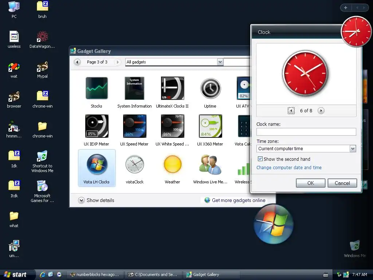Image resolution: width=373 pixels, height=280 pixels.
Task: Click the red clock face preview
Action: [x=305, y=73]
